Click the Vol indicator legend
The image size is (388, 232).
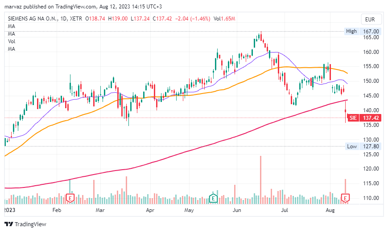pyautogui.click(x=12, y=41)
